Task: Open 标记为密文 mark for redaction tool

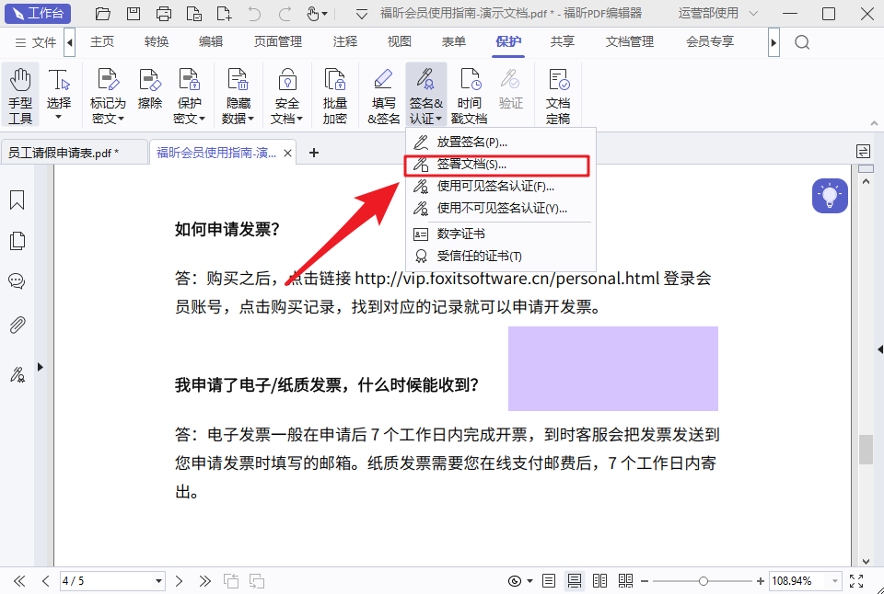Action: 108,96
